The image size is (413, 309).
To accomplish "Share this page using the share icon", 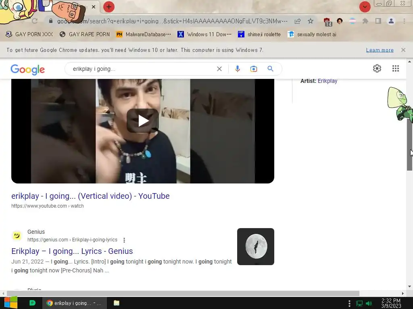I will 298,21.
